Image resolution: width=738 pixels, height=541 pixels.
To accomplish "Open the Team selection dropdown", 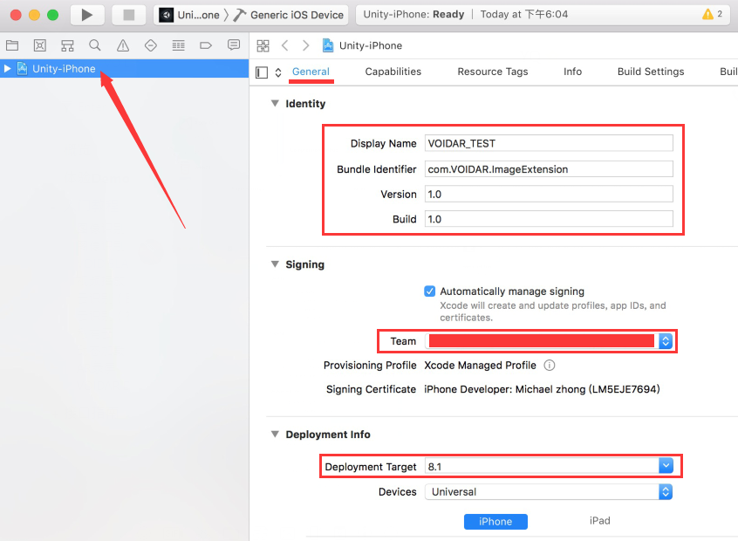I will pos(666,341).
